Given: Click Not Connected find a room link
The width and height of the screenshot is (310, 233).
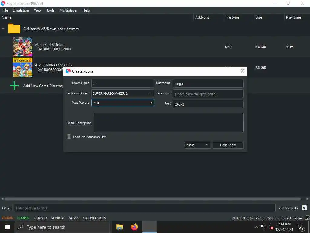Looking at the screenshot, I should [x=272, y=218].
